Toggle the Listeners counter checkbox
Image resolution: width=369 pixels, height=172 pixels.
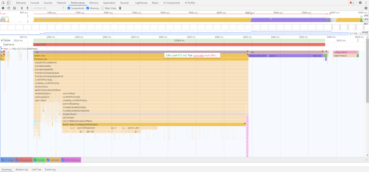48,160
